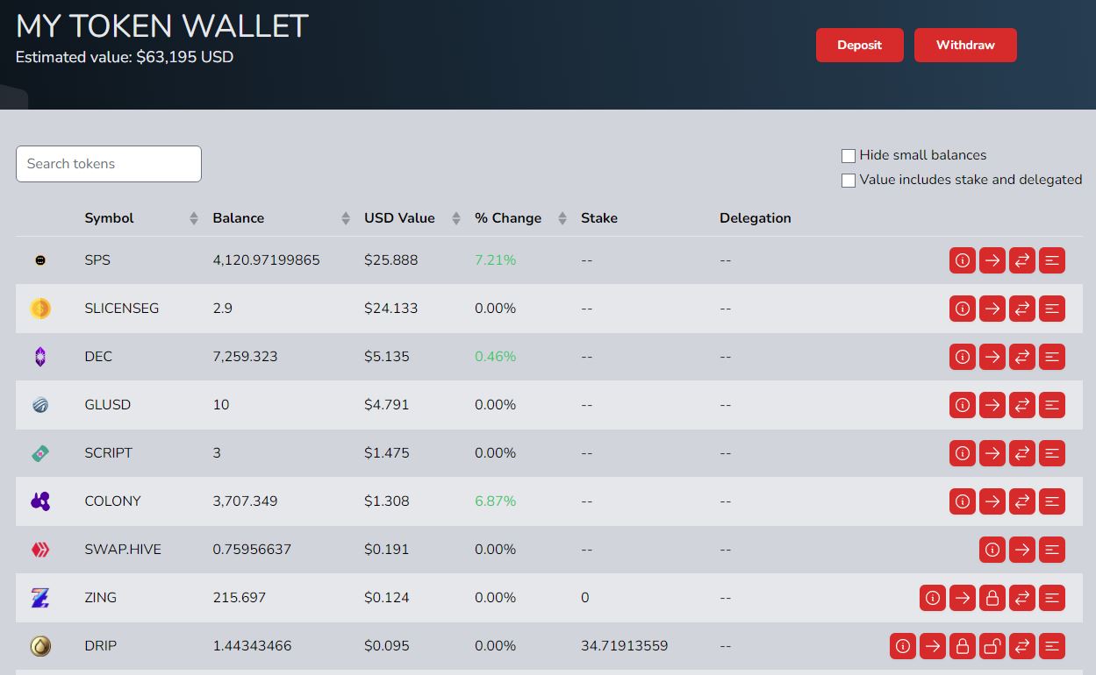
Task: Click the DEC balance 7,259.323
Action: (246, 357)
